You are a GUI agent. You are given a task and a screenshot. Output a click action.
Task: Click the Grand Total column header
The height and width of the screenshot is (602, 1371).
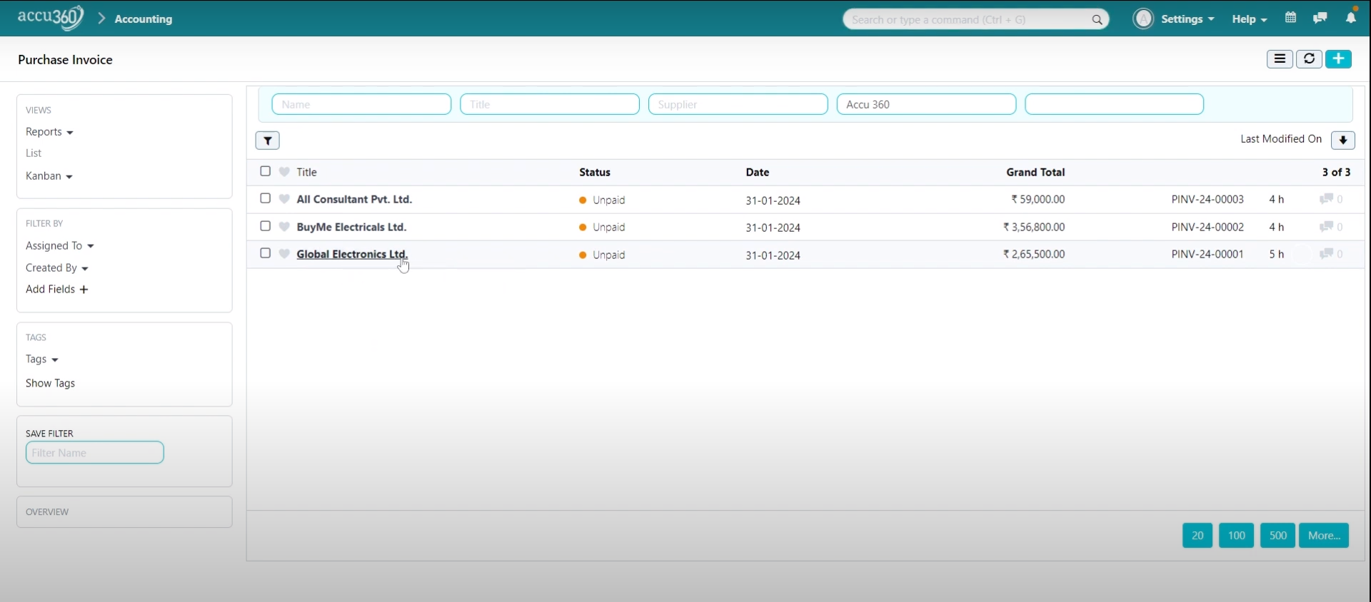pos(1035,172)
